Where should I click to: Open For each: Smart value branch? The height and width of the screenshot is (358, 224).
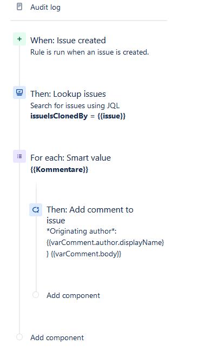(x=70, y=158)
